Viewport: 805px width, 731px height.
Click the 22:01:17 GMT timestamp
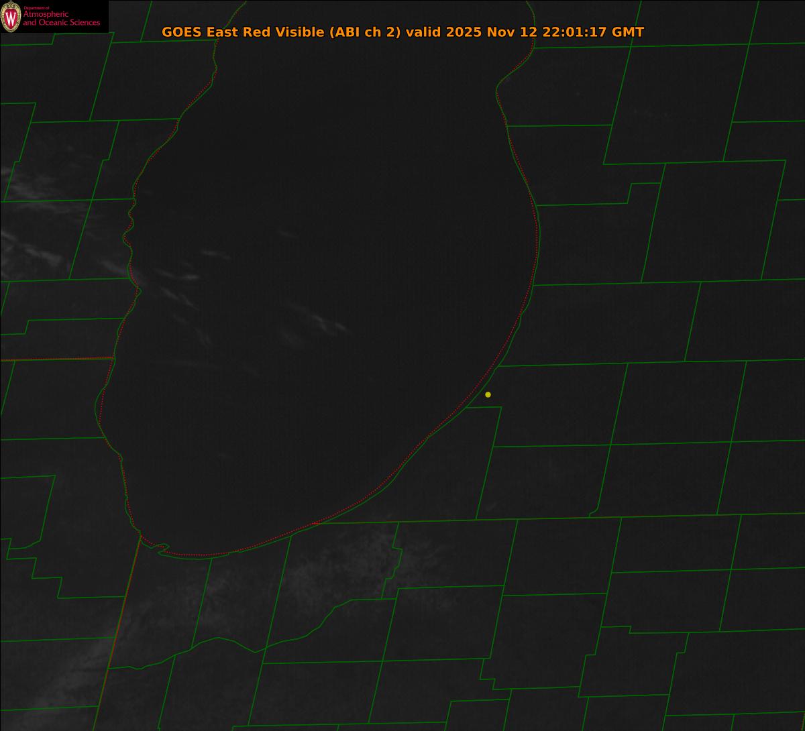pyautogui.click(x=594, y=32)
